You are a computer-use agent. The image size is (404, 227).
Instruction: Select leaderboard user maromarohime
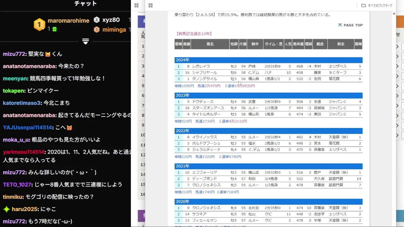pos(68,21)
